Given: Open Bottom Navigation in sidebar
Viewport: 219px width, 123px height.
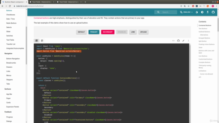Looking at the screenshot, I should [13, 59].
